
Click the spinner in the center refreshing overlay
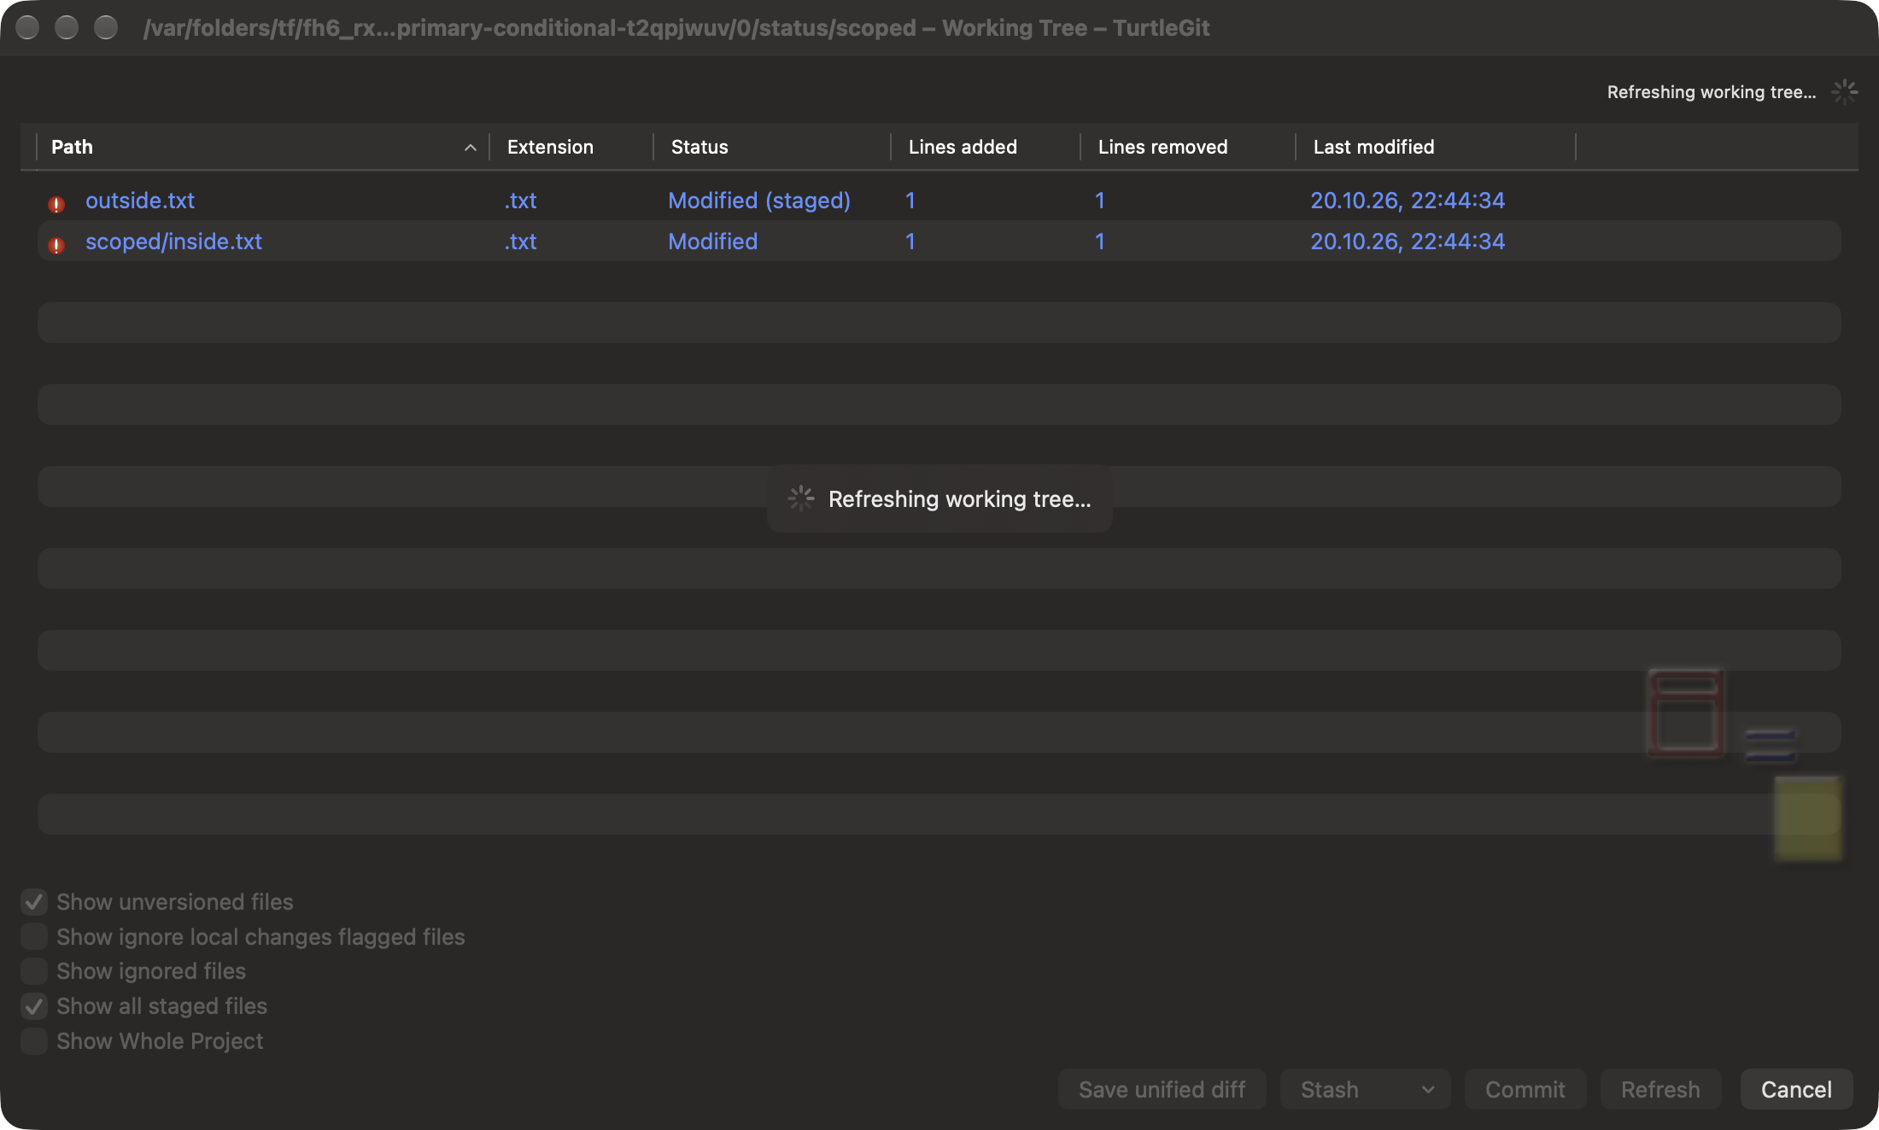pos(801,498)
